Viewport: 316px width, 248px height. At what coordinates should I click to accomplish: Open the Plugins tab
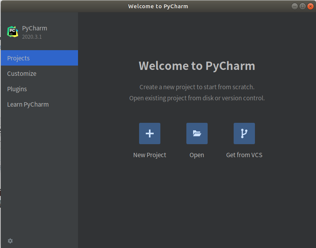[x=39, y=89]
